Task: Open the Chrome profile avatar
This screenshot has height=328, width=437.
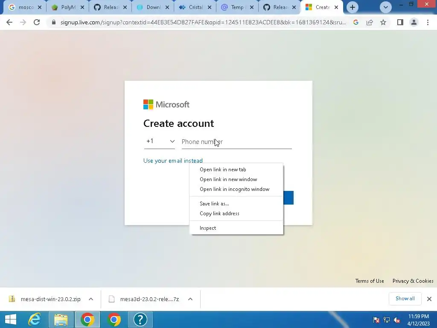Action: (414, 22)
